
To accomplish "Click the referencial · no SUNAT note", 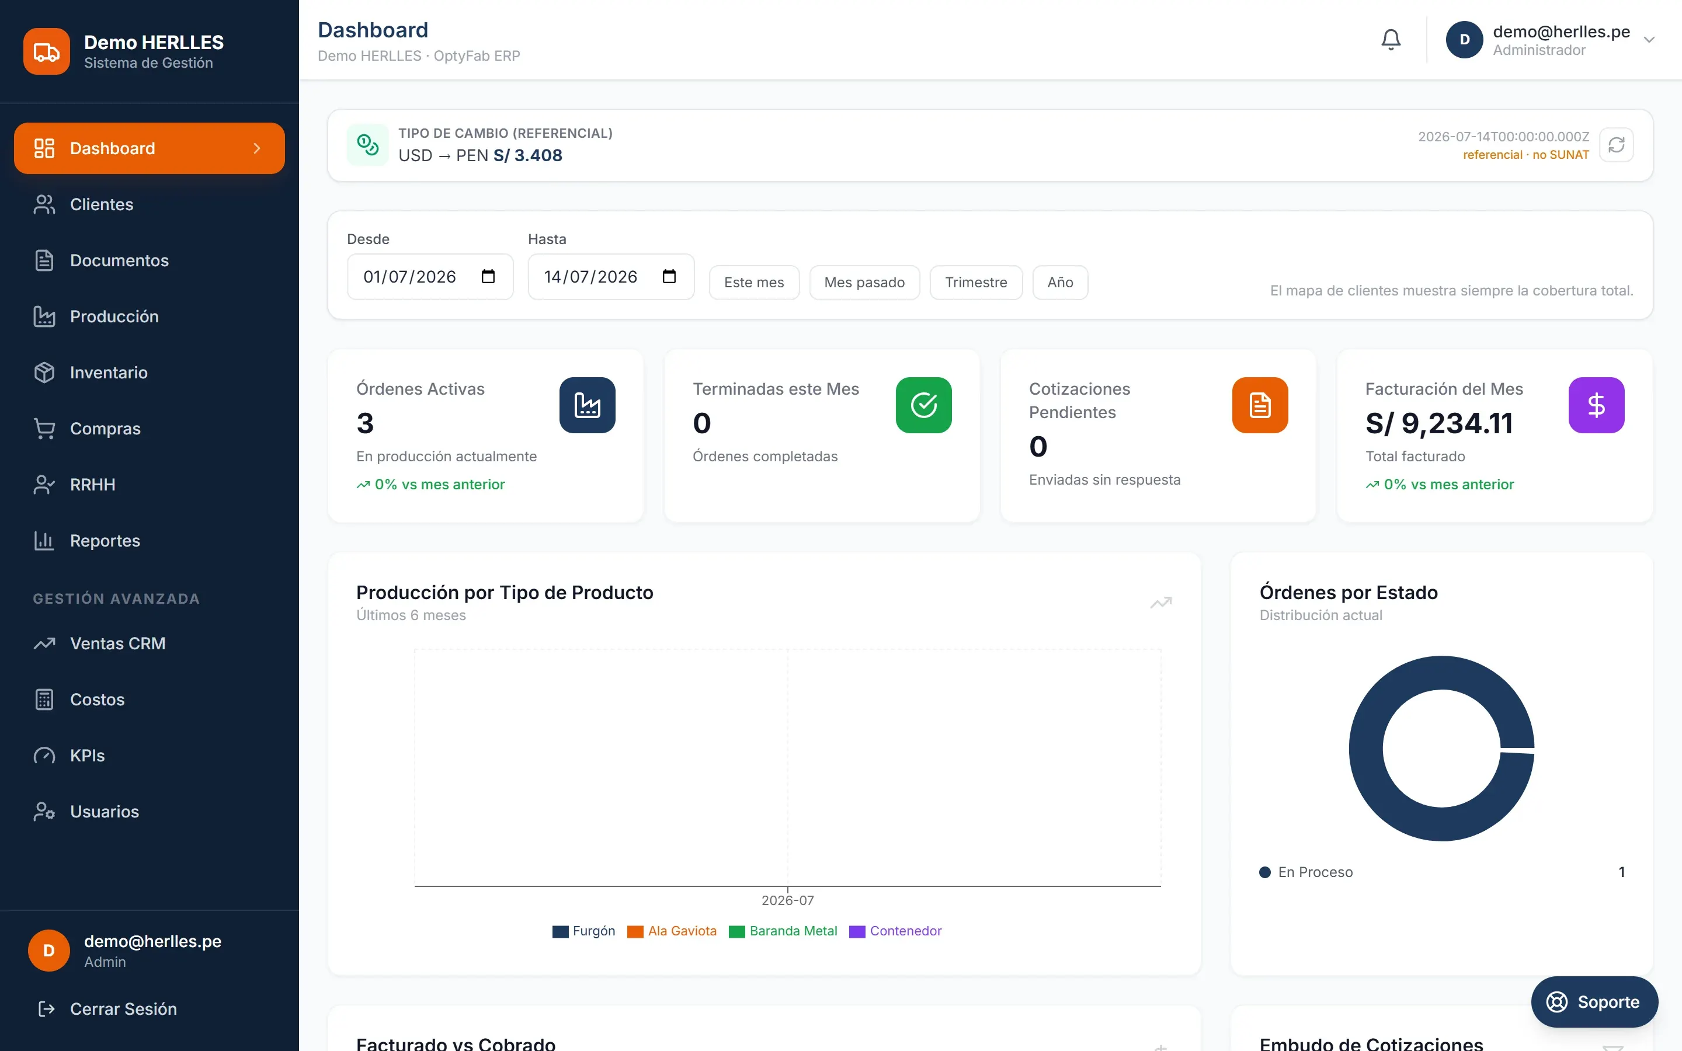I will pyautogui.click(x=1525, y=155).
